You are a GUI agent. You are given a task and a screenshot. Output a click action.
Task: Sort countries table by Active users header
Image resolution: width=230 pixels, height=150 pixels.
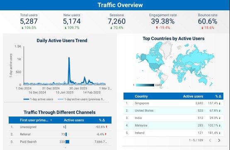[193, 96]
